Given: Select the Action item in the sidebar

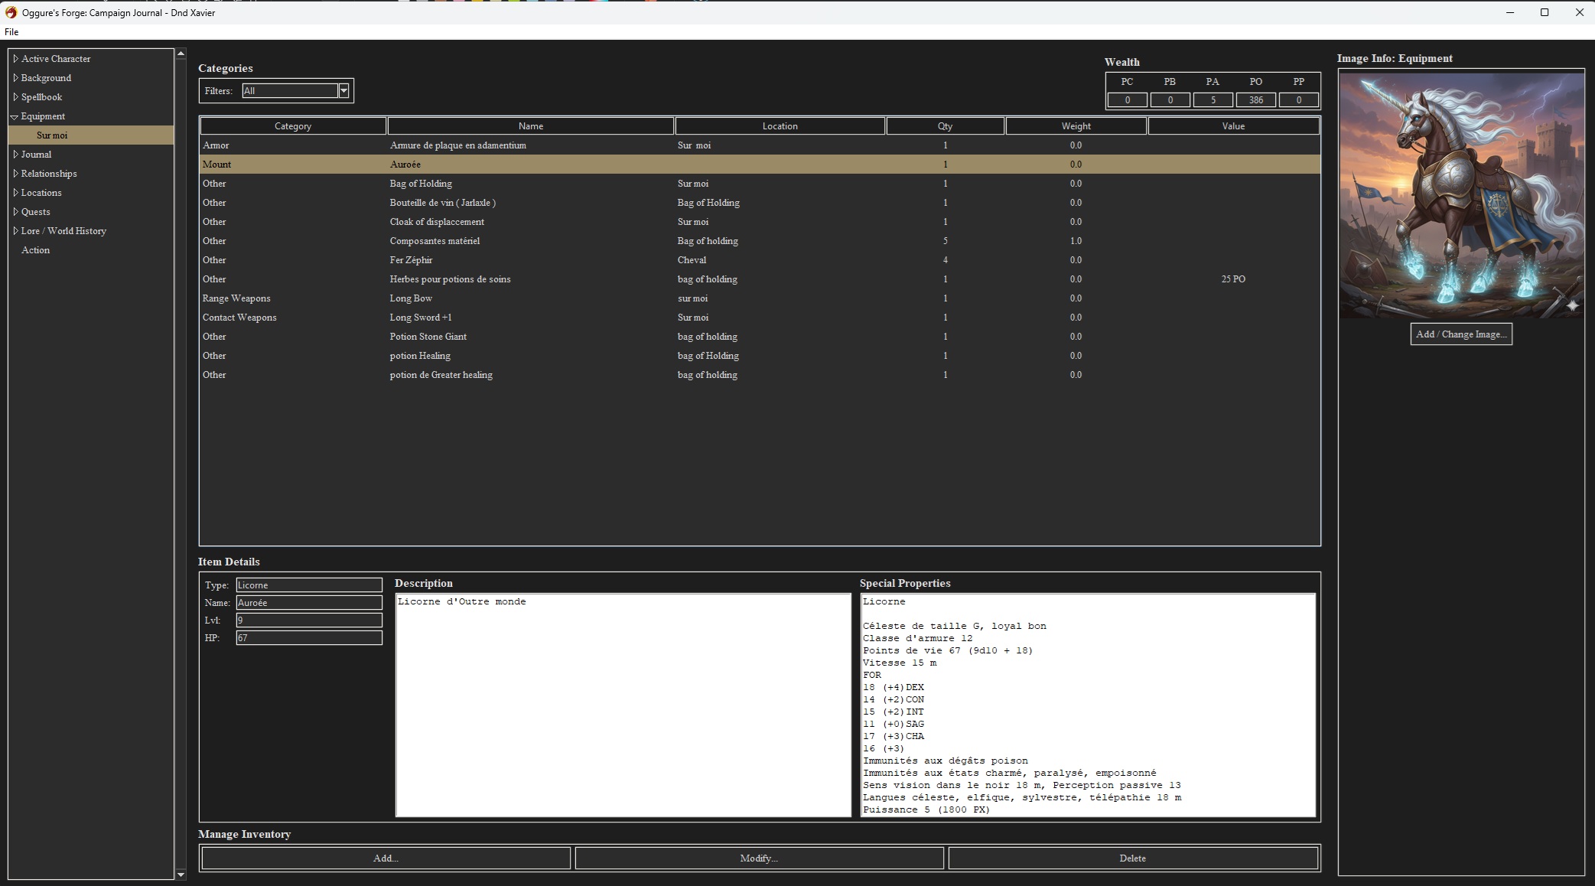Looking at the screenshot, I should pyautogui.click(x=35, y=250).
